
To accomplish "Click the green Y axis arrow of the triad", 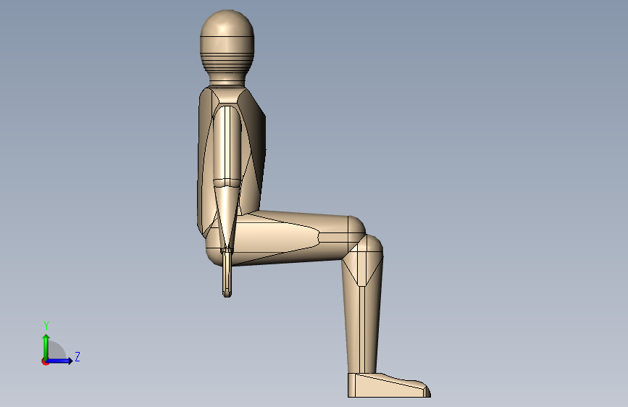I will (x=46, y=346).
